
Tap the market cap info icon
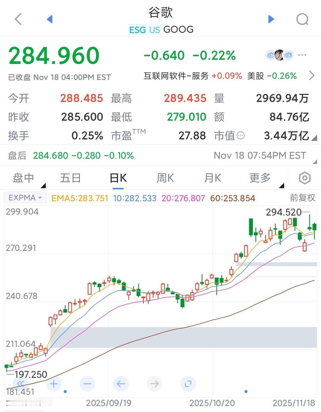(241, 136)
